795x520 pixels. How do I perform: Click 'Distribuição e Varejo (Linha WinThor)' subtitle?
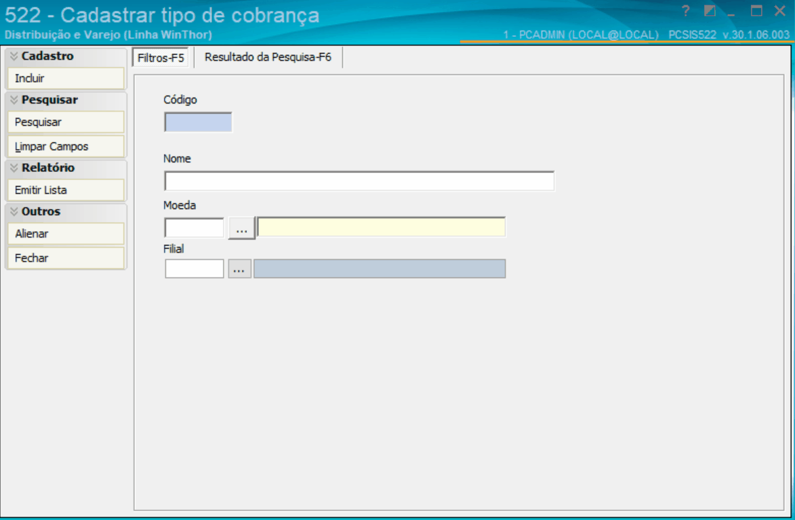108,35
